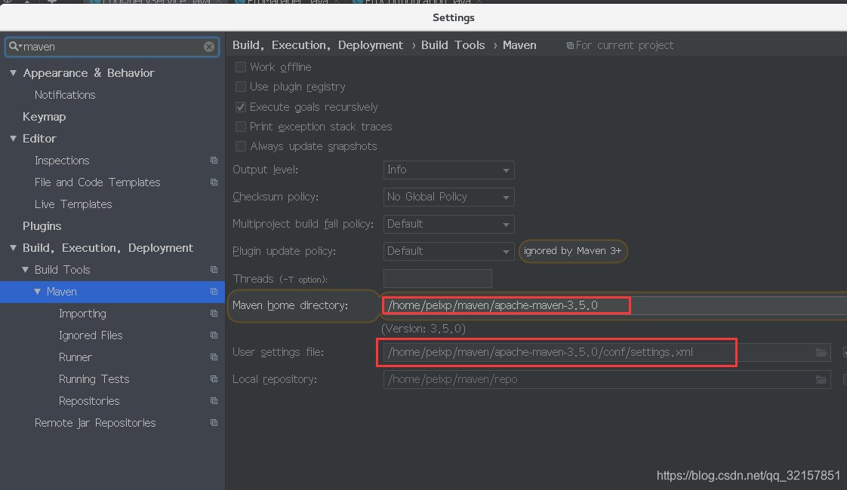Click the For current project icon

click(570, 46)
